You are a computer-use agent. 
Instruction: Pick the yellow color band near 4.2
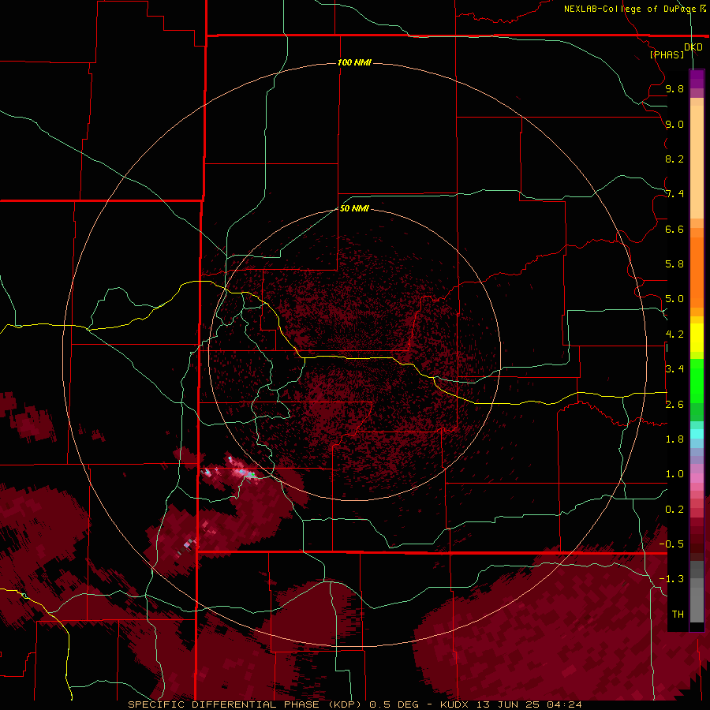click(x=697, y=338)
